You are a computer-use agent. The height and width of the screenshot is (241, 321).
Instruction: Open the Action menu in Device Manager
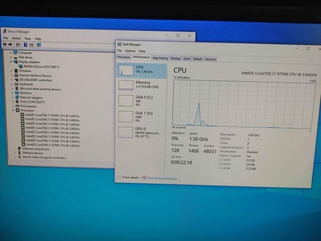tap(16, 38)
